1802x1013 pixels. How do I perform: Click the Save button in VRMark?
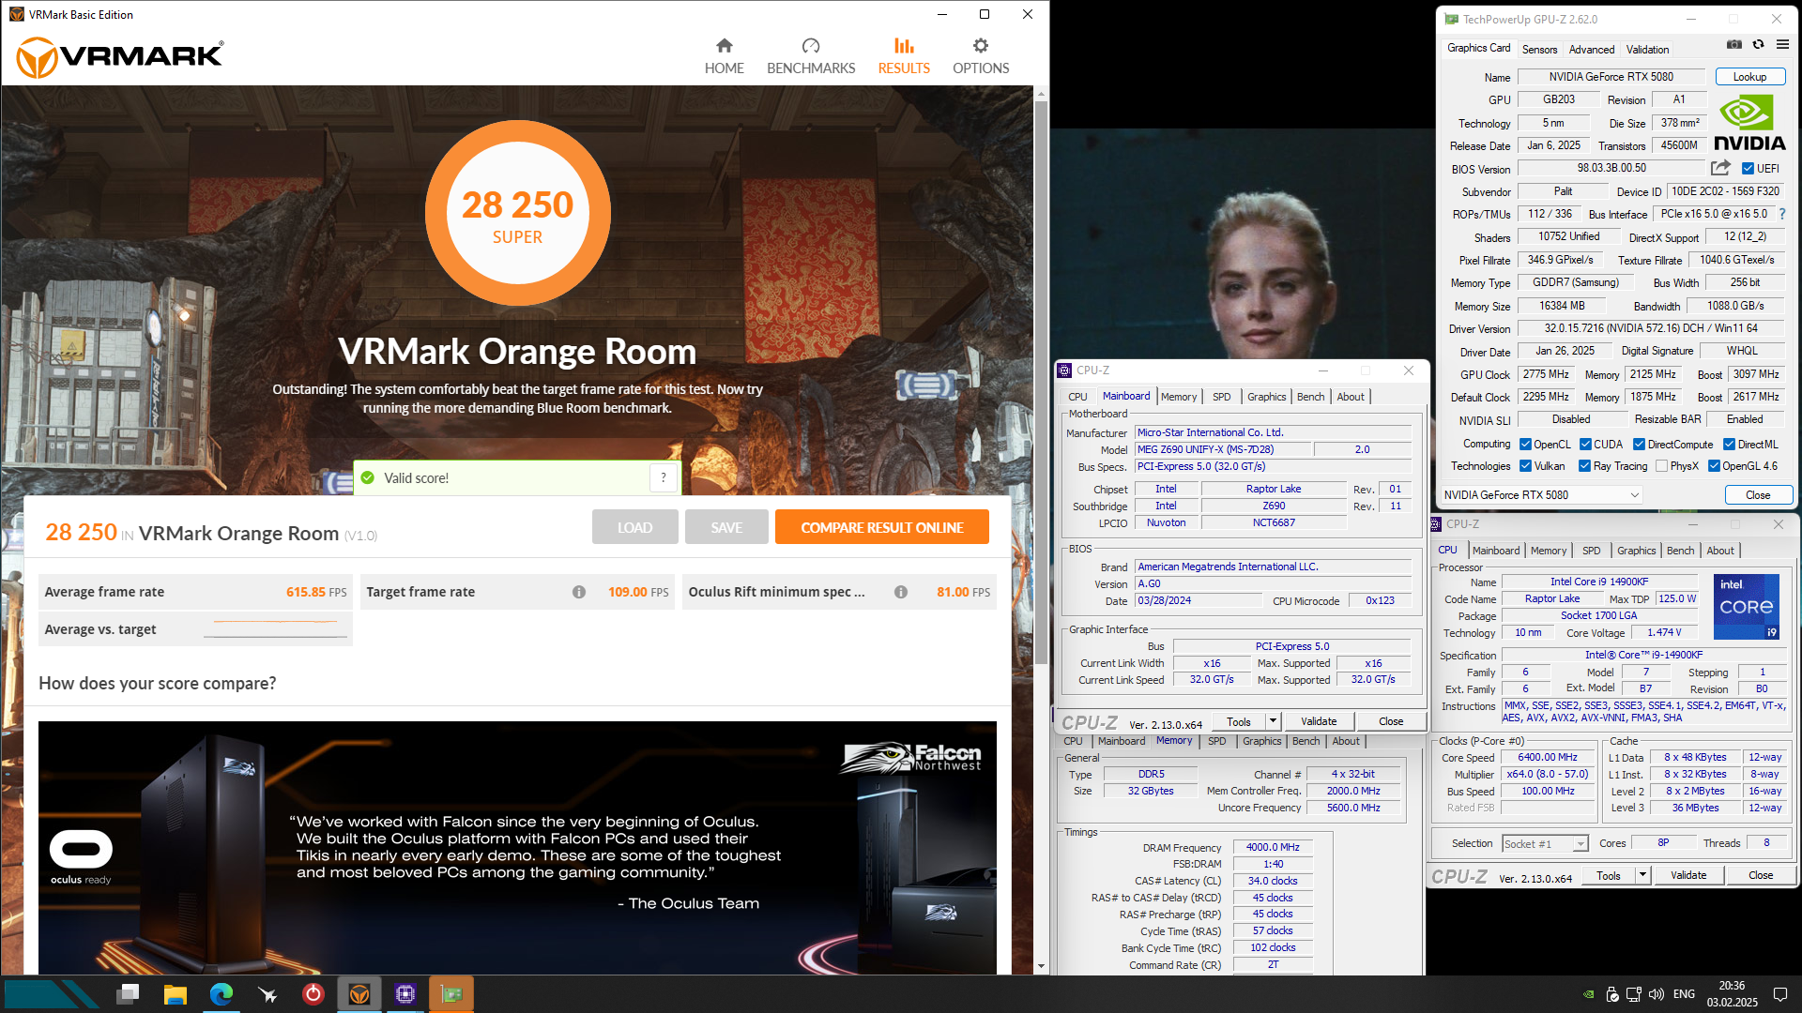click(x=726, y=527)
